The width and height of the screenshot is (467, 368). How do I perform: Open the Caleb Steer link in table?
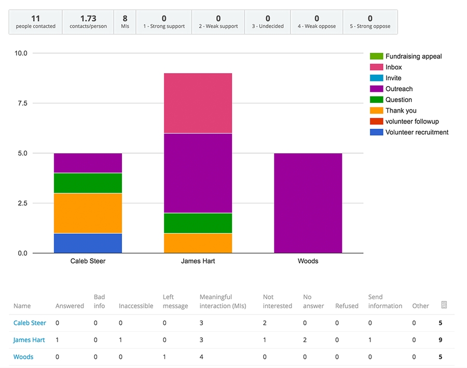coord(30,323)
